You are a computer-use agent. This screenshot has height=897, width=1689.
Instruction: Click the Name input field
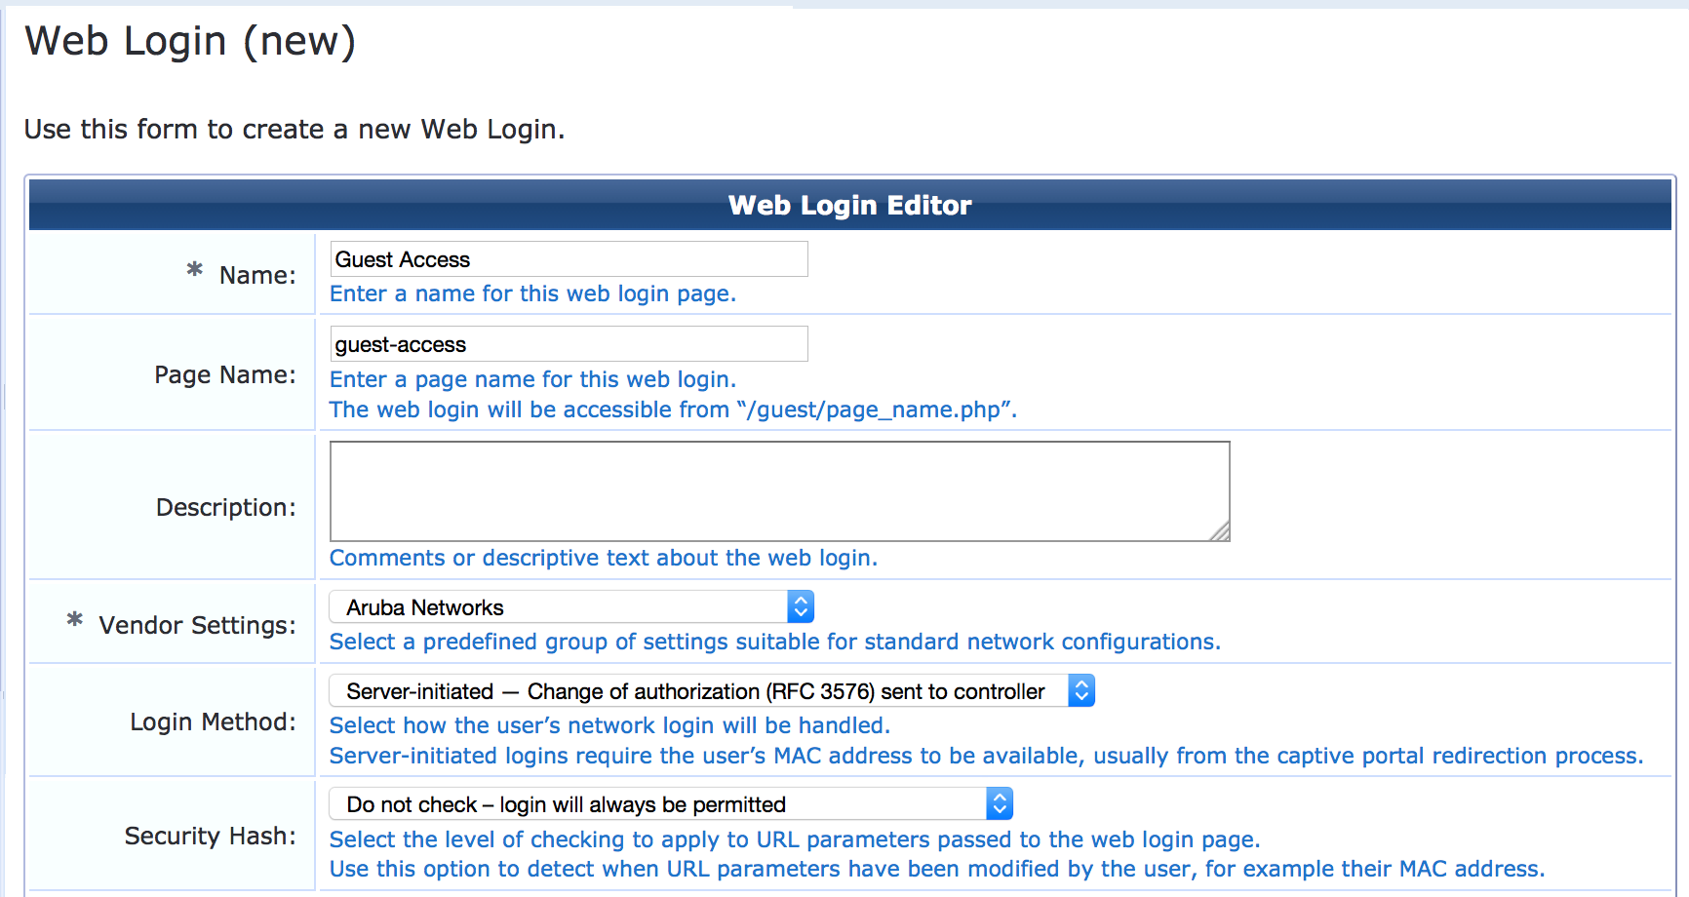569,259
